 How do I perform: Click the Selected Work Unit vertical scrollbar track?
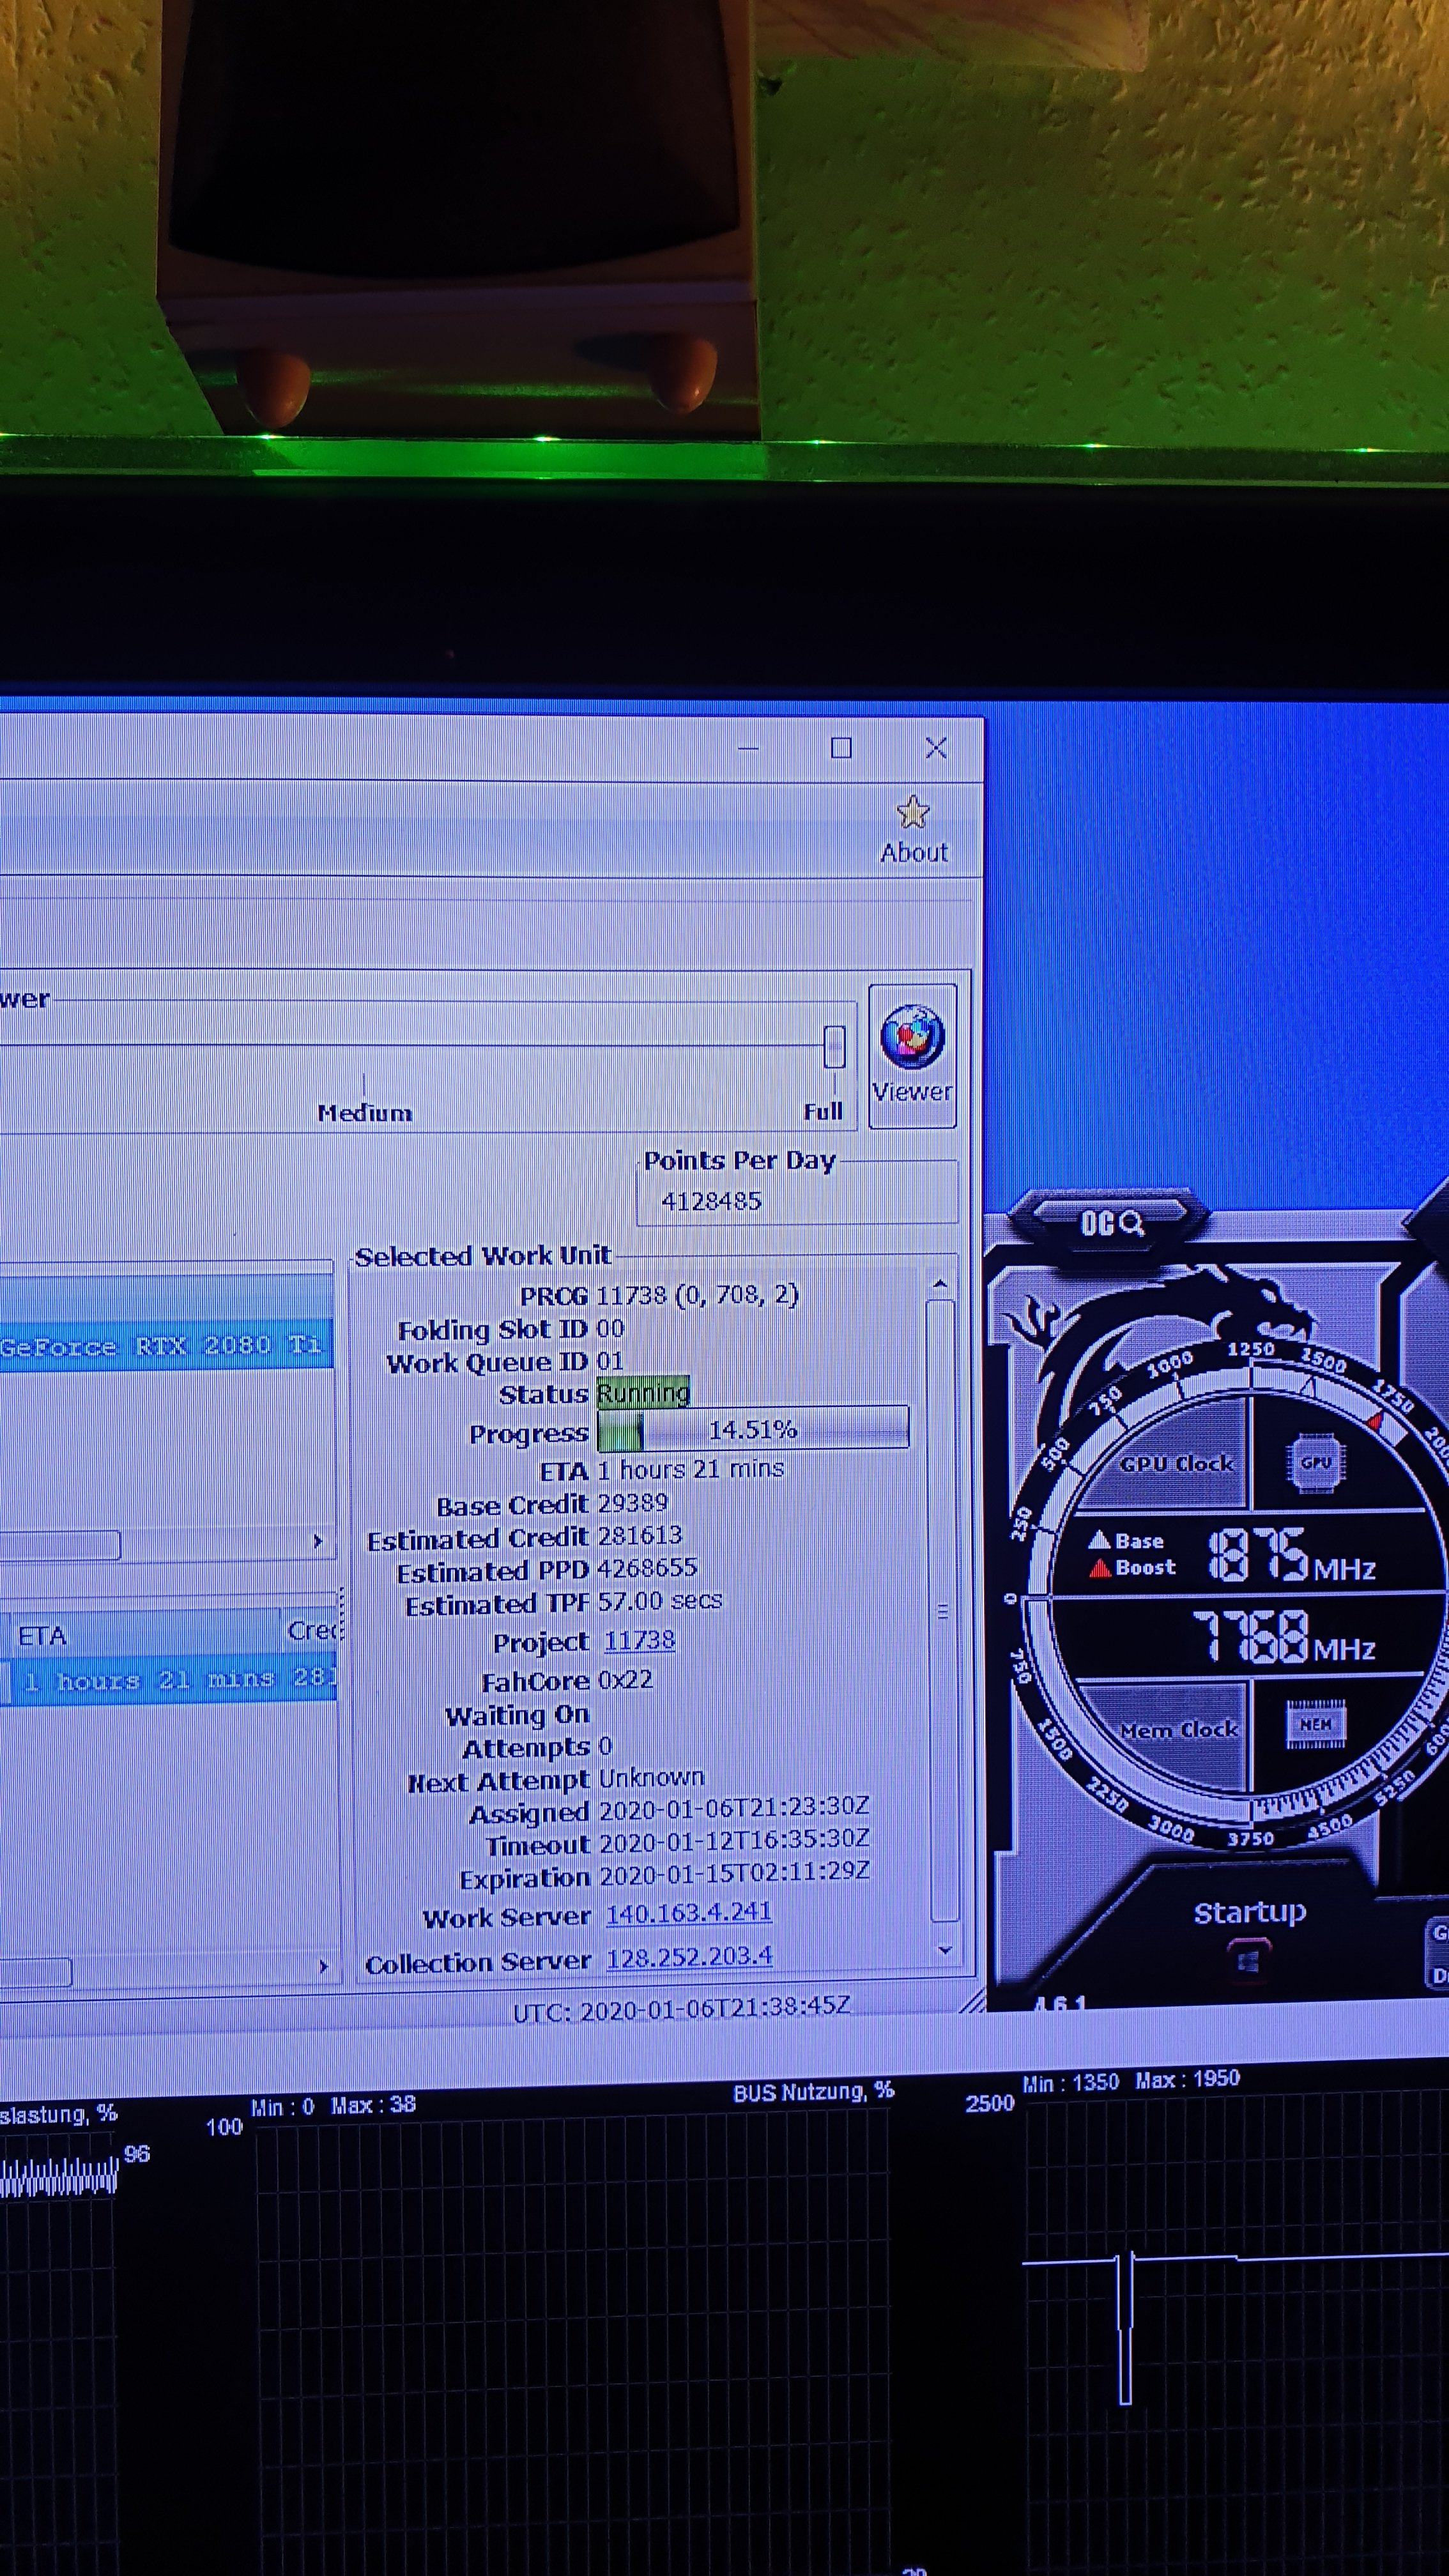coord(944,1610)
